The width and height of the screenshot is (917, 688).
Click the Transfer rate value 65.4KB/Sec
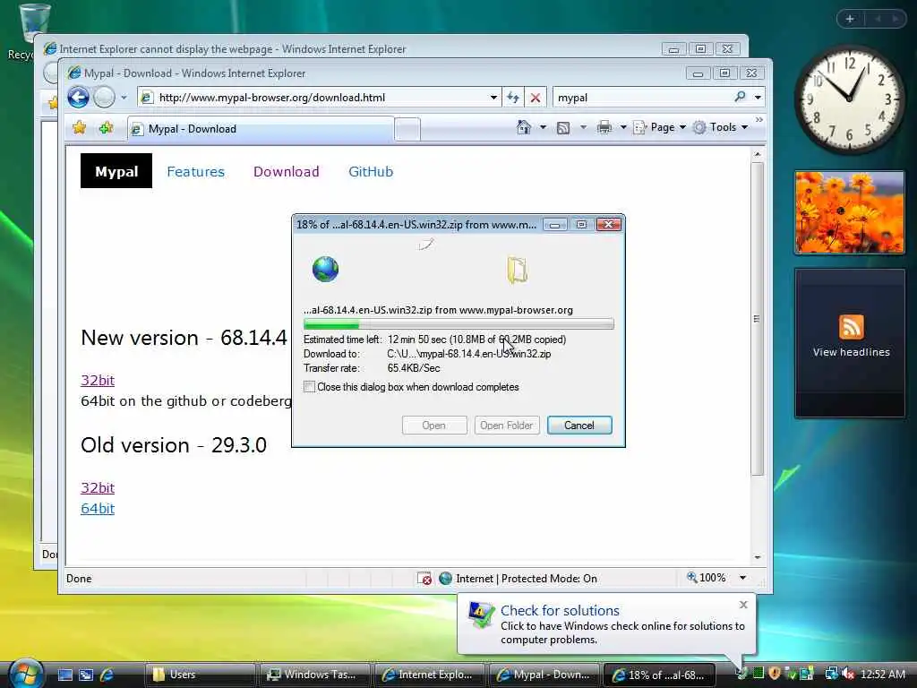414,368
